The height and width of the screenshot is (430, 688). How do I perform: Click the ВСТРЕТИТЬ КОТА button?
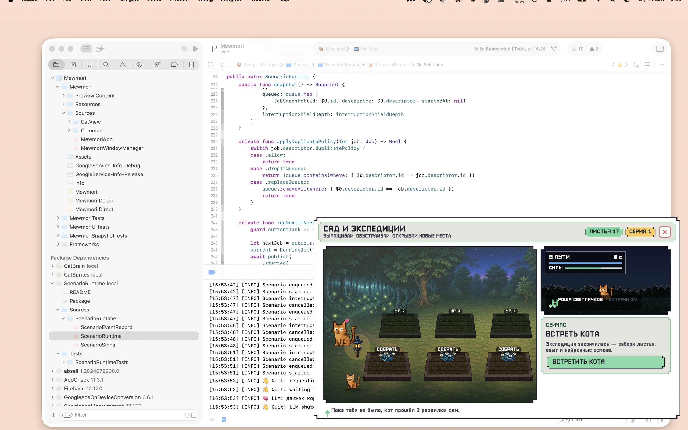(x=605, y=362)
